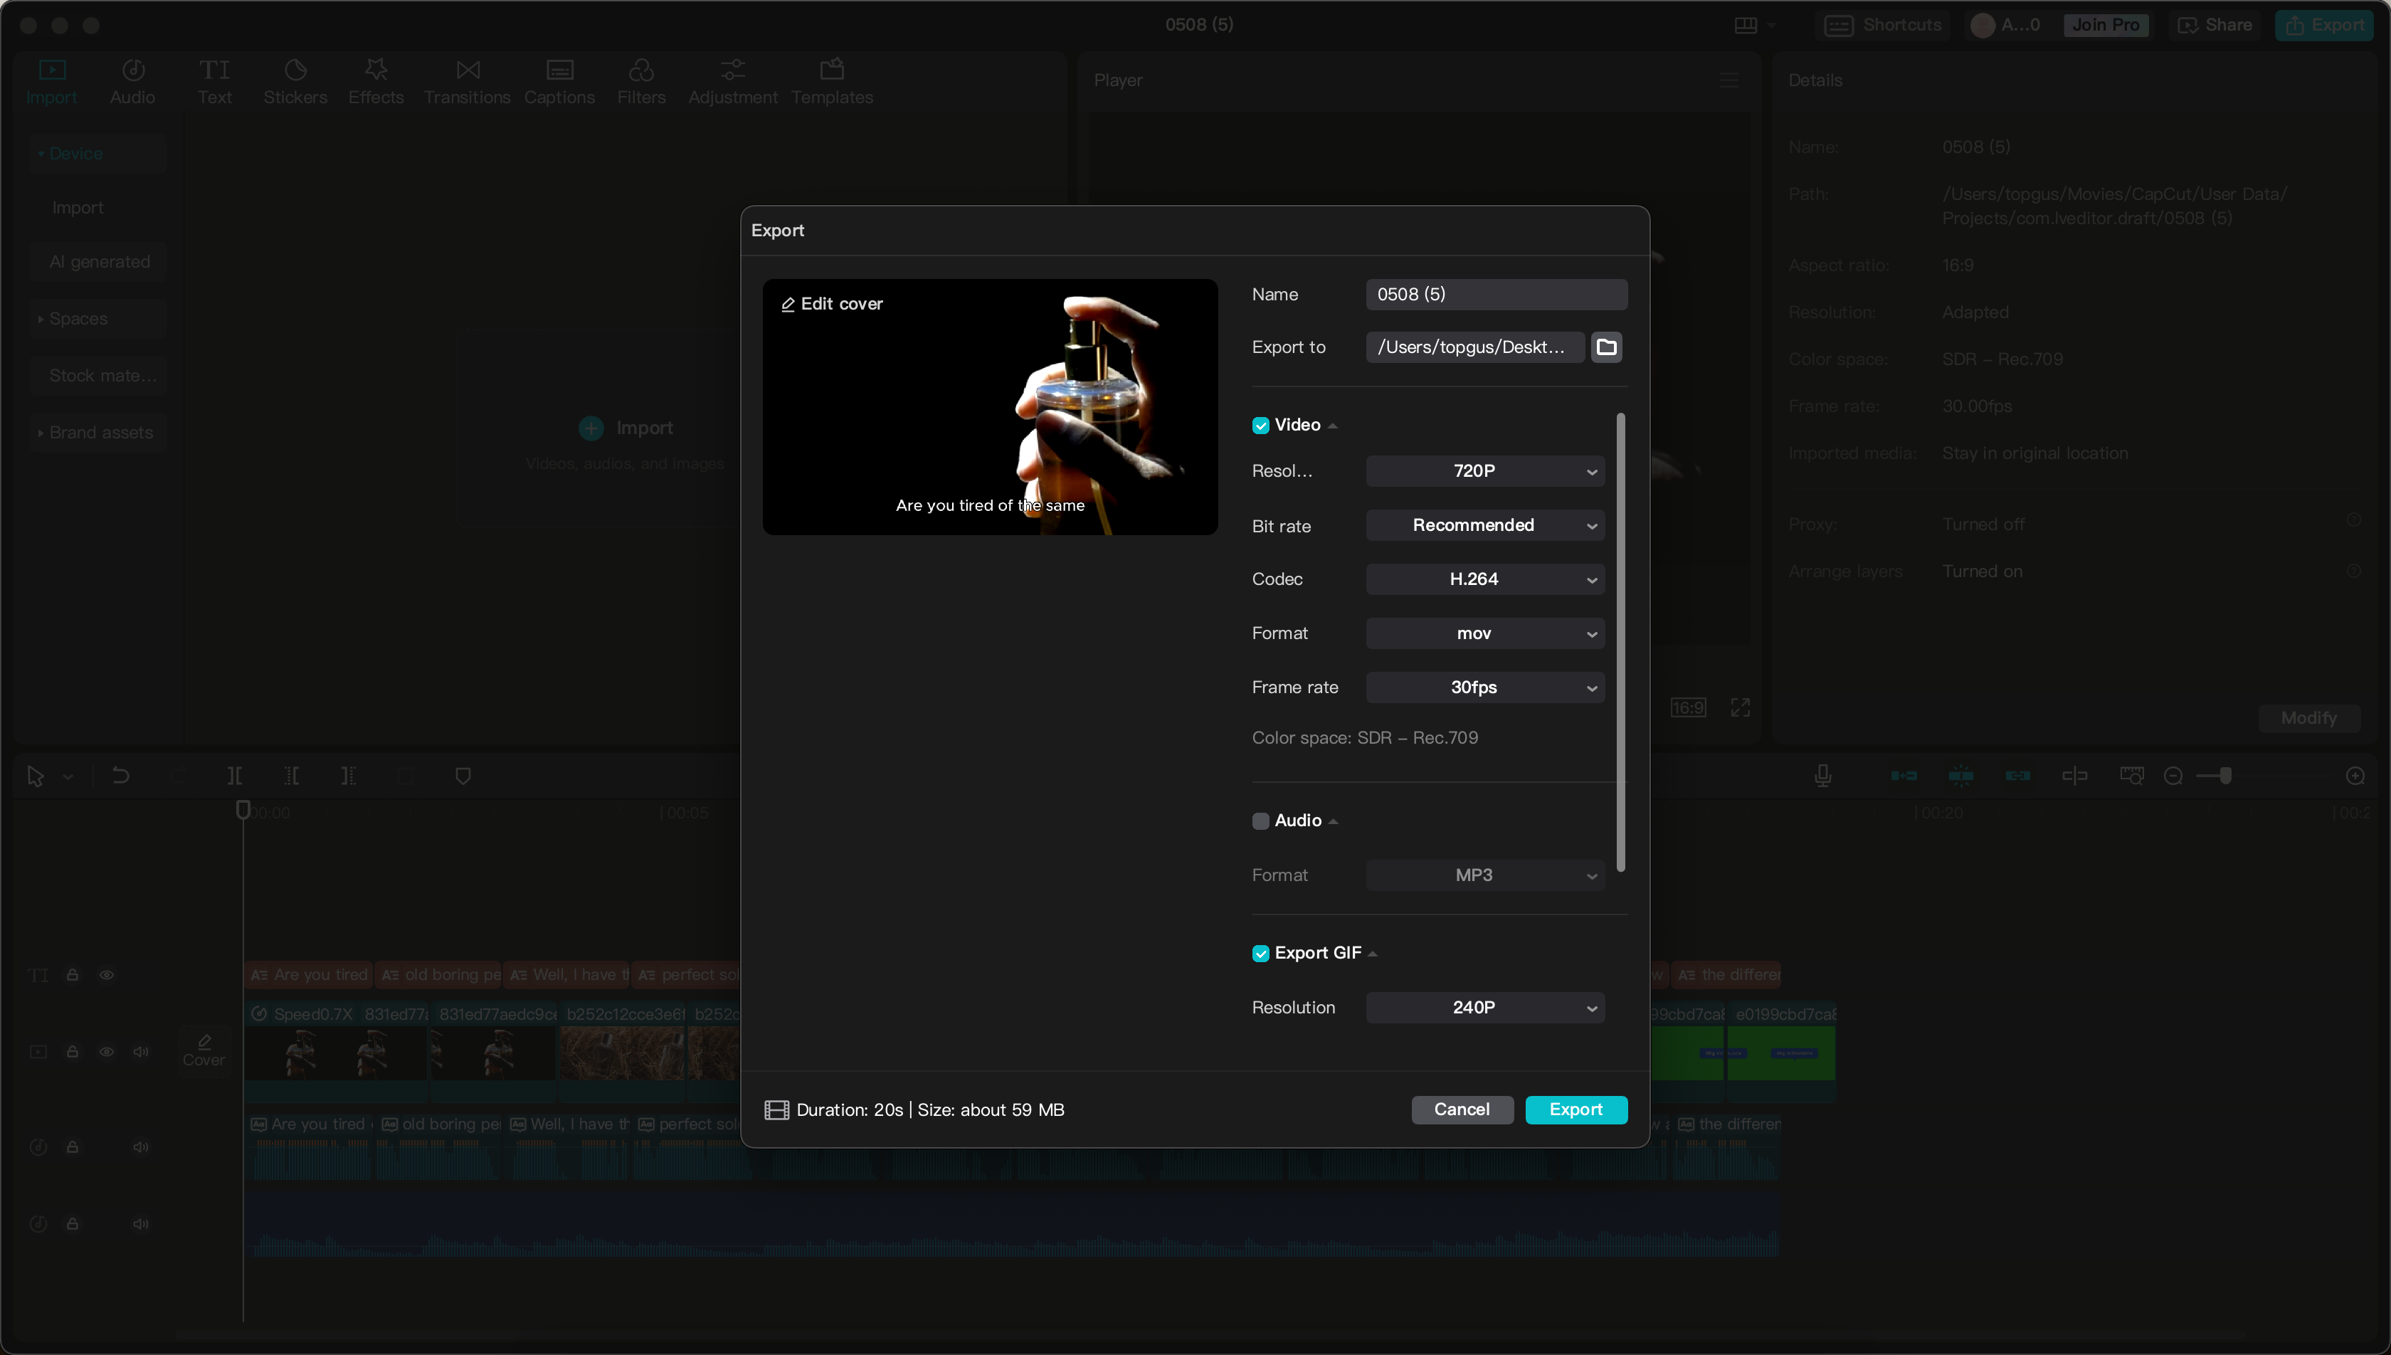Uncheck the Video export checkbox

tap(1261, 426)
